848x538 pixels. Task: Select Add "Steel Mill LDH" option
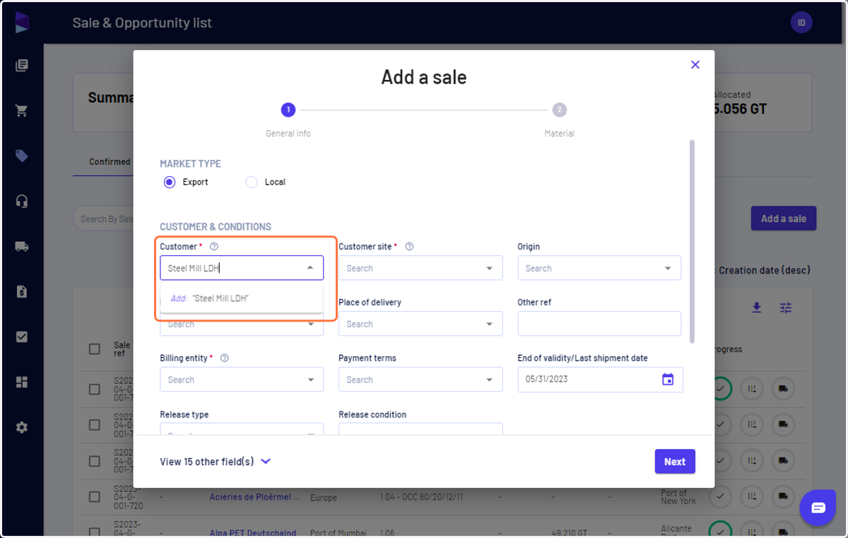pyautogui.click(x=242, y=298)
